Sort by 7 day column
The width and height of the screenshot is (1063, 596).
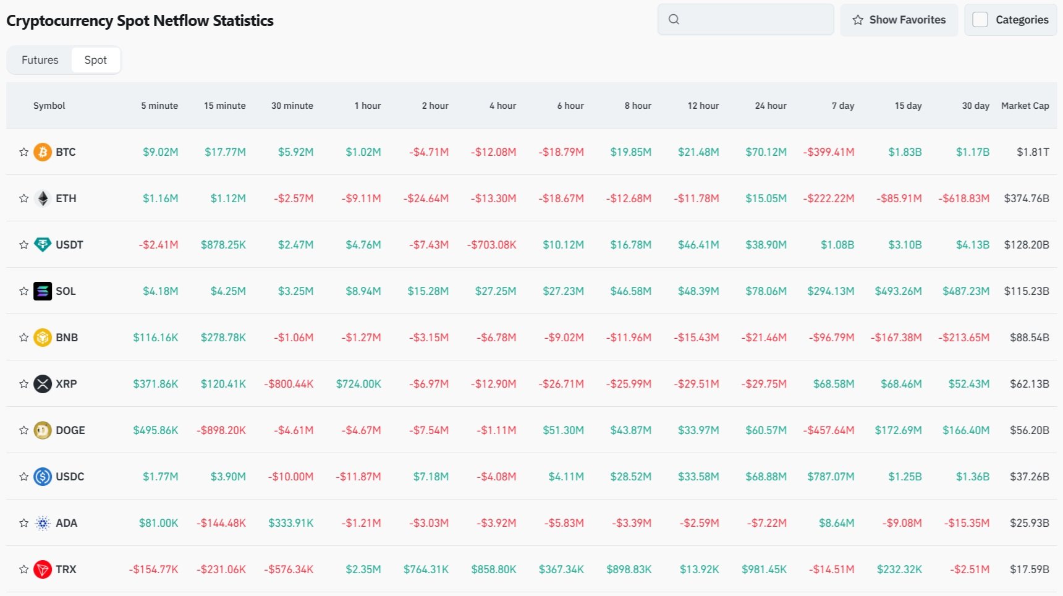(x=843, y=106)
